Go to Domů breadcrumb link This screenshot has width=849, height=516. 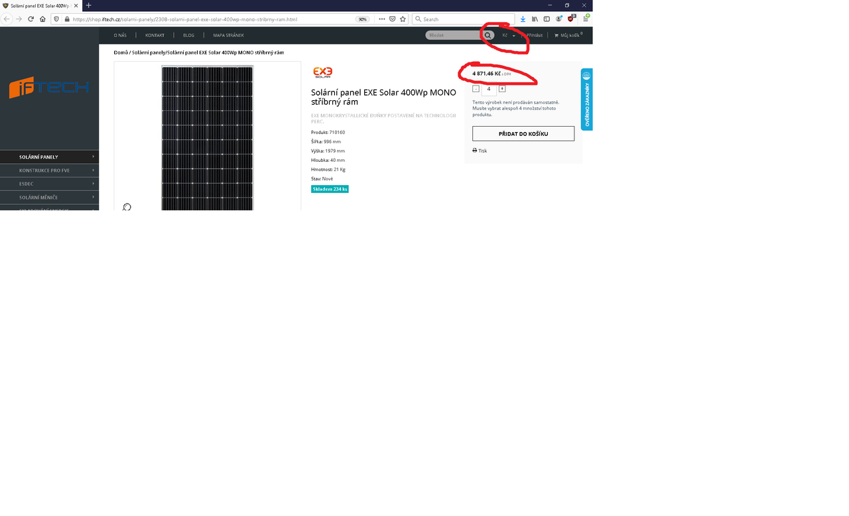coord(121,52)
